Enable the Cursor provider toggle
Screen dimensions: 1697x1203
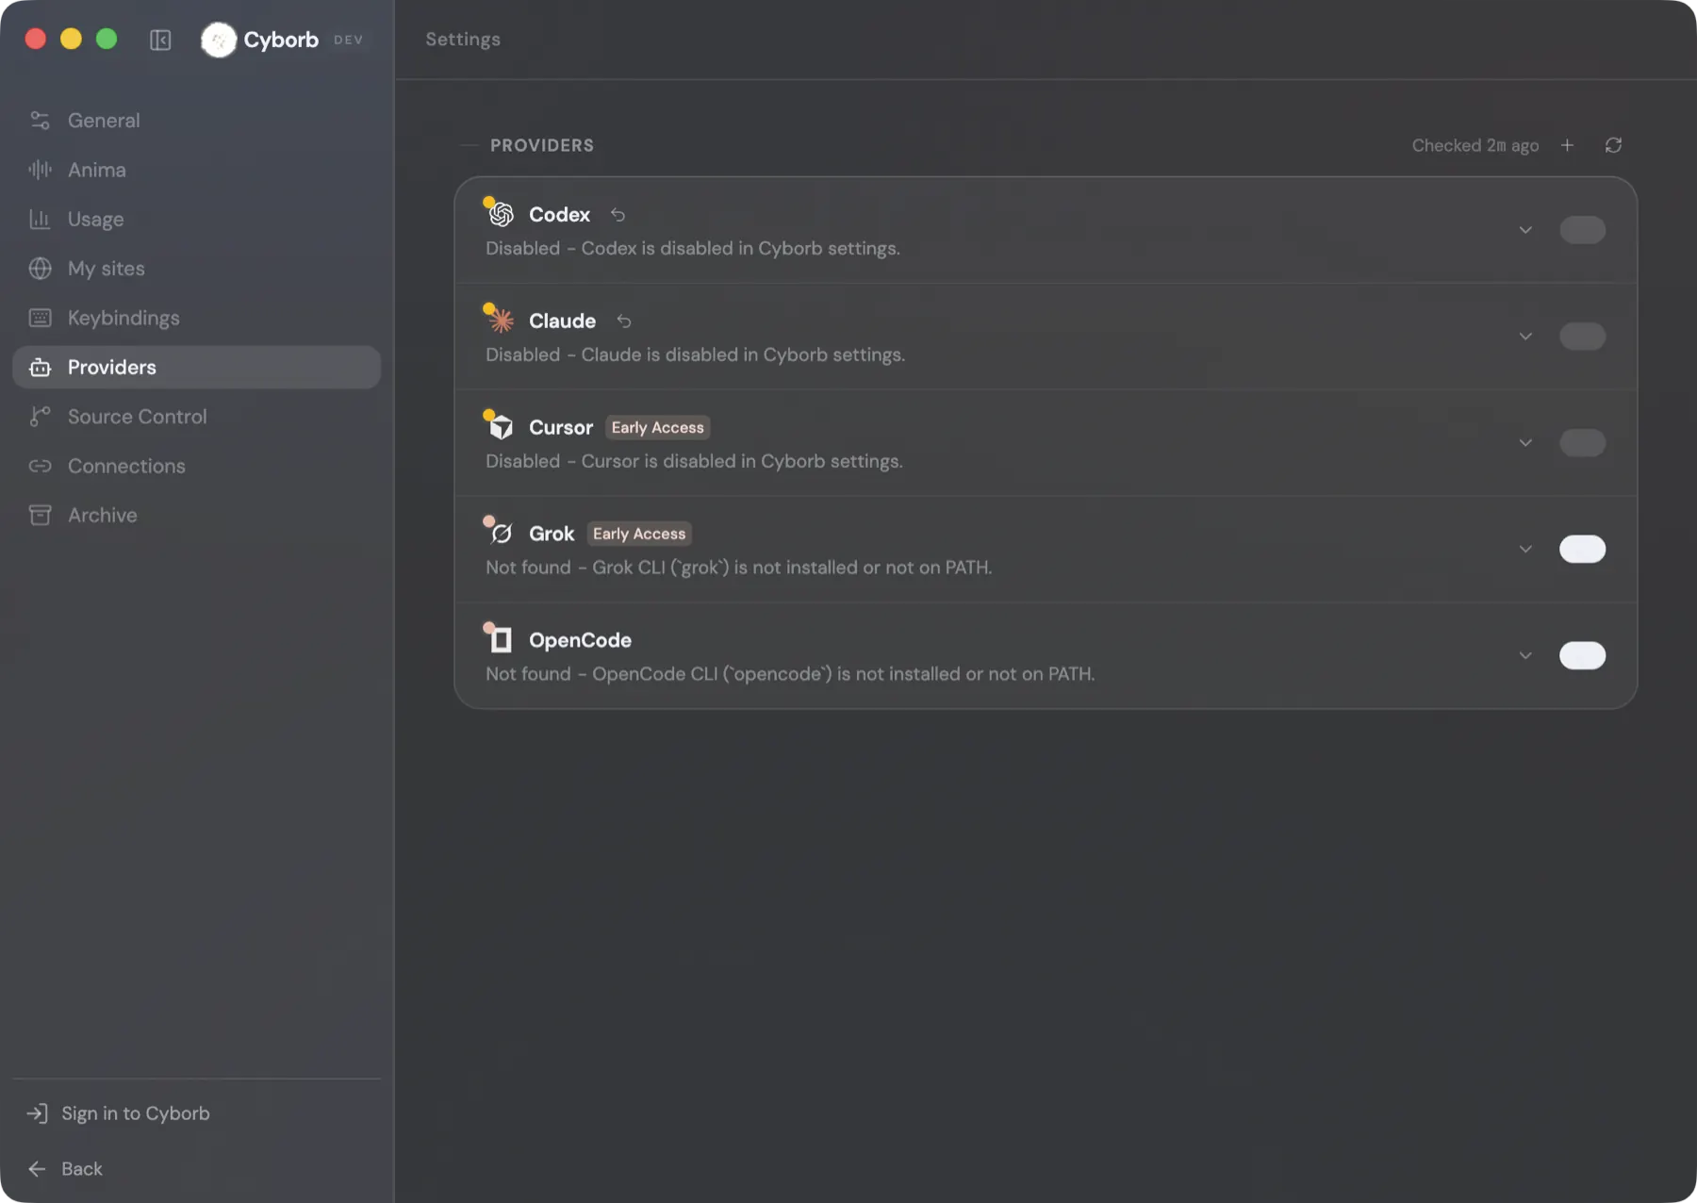(1582, 443)
